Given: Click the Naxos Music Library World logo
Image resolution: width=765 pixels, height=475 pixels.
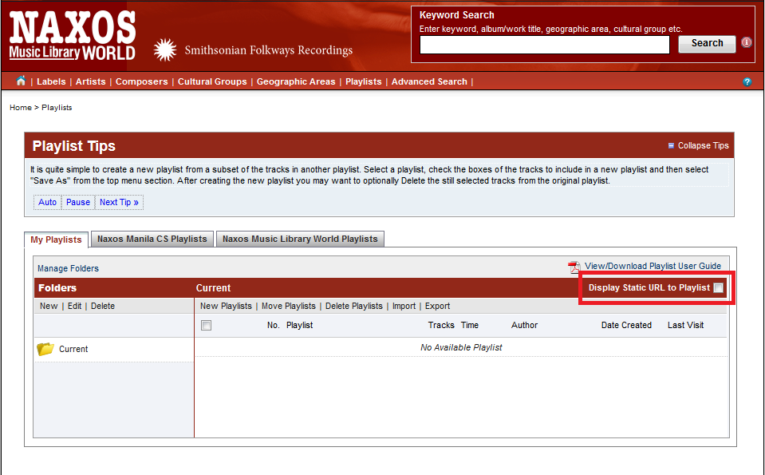Looking at the screenshot, I should [x=73, y=35].
